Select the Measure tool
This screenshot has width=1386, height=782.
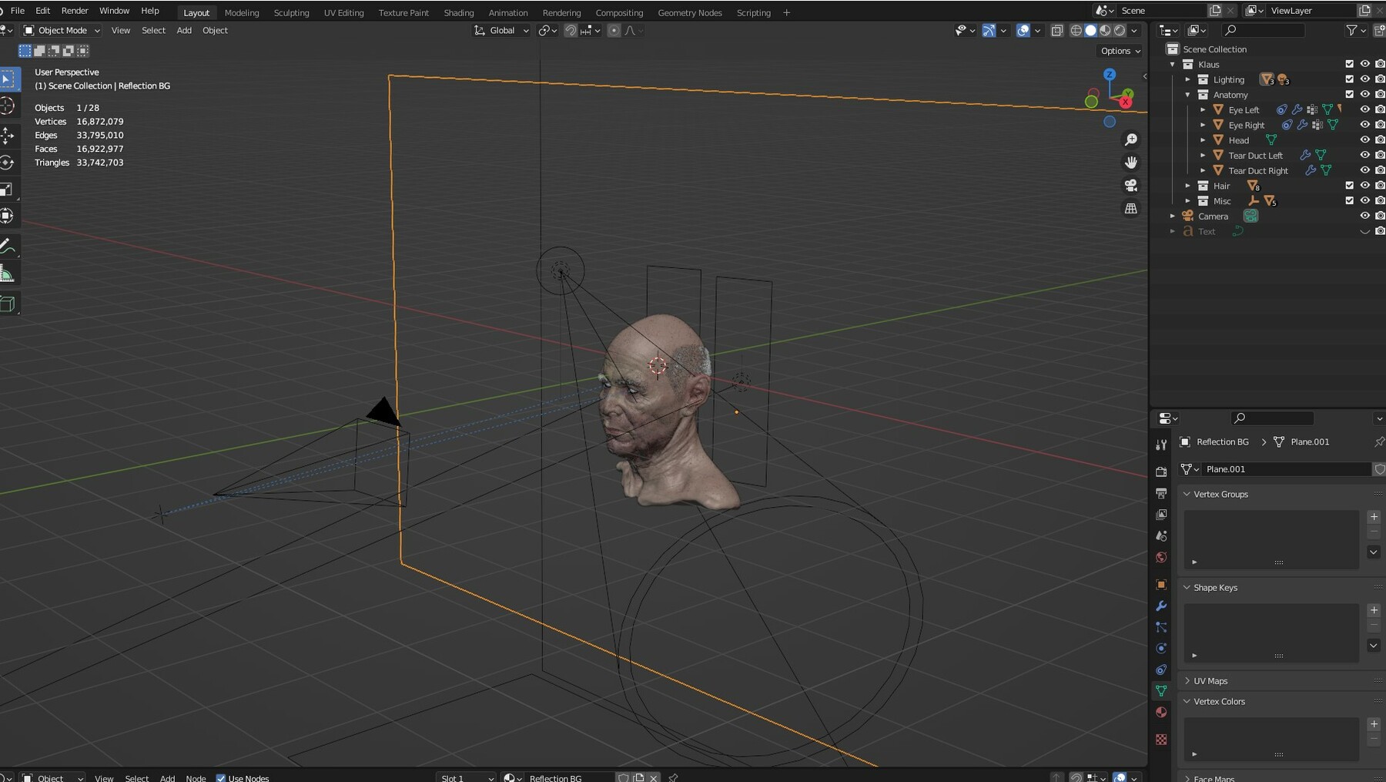pos(9,273)
